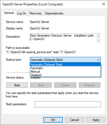Click the Resume service button
Screen dimensions: 108x125
pos(90,85)
